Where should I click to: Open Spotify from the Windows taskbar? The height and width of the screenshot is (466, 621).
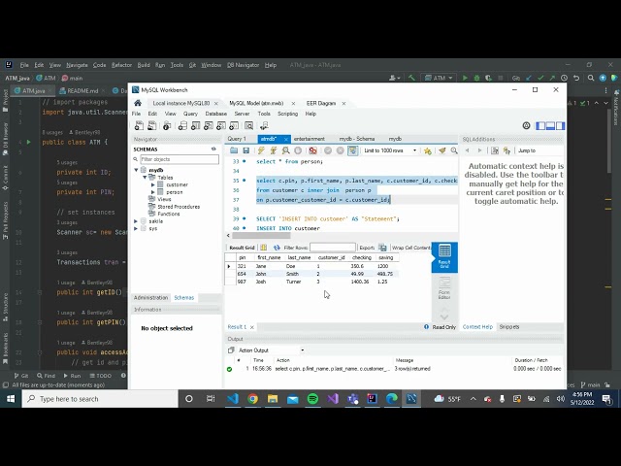[312, 399]
